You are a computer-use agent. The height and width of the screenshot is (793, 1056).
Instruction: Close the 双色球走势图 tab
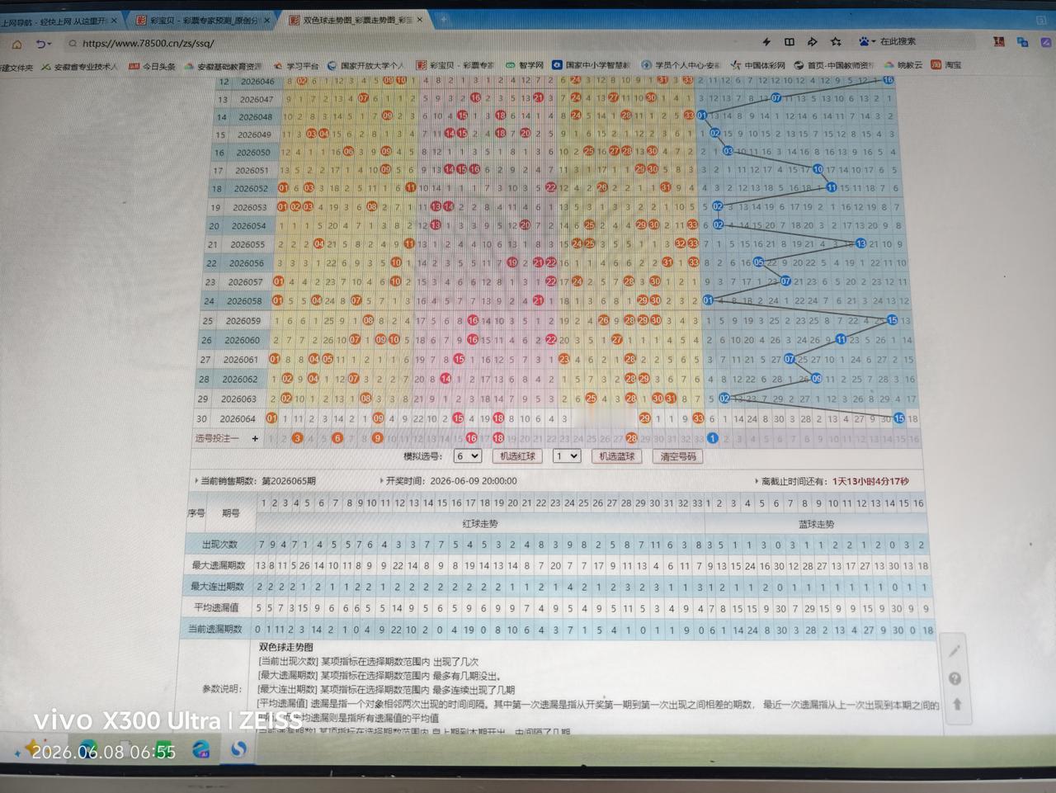[x=420, y=20]
